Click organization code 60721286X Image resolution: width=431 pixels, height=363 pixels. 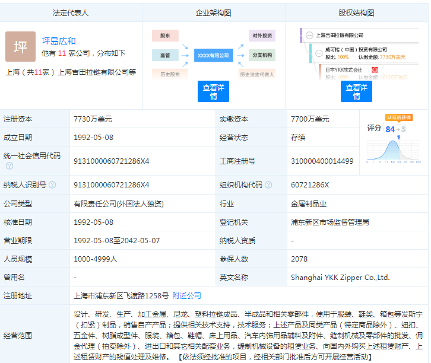pyautogui.click(x=310, y=185)
